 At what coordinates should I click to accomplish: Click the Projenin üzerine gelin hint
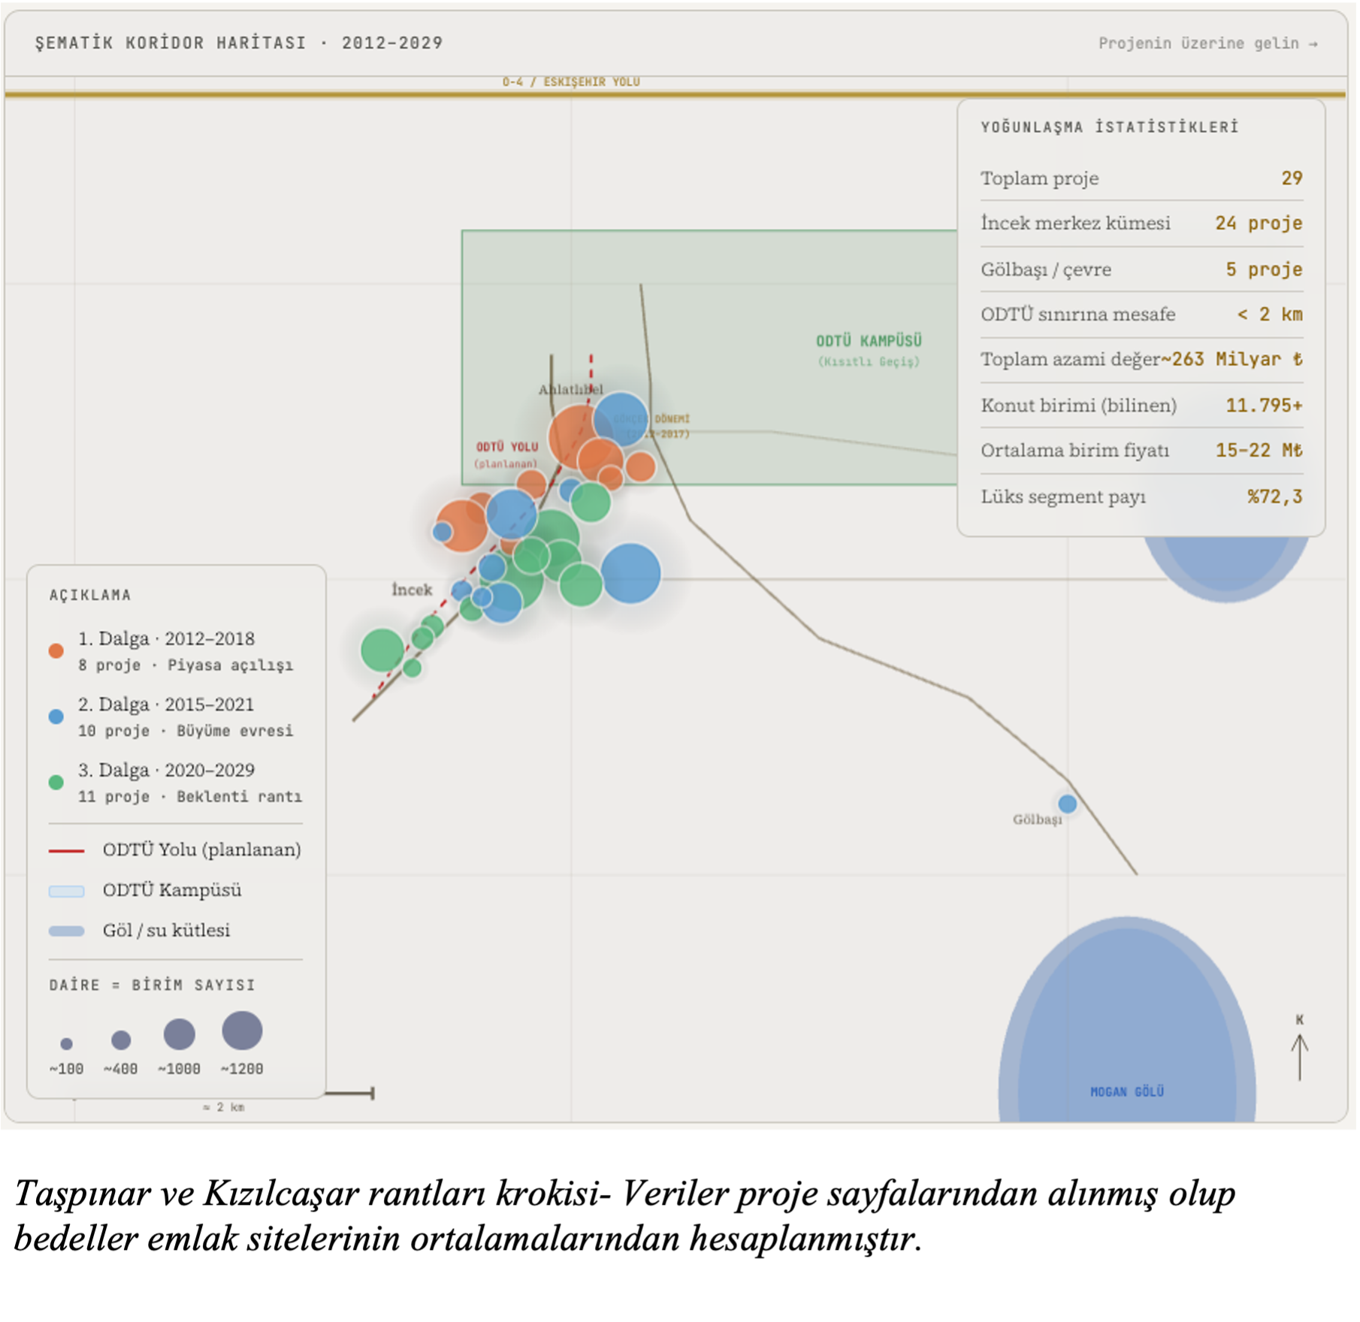1207,44
